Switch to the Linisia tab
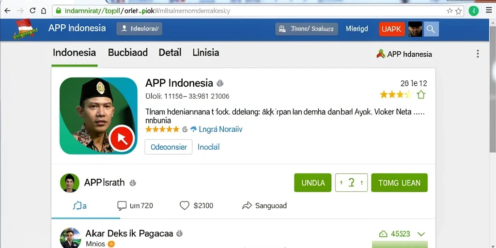The height and width of the screenshot is (248, 496). (205, 52)
